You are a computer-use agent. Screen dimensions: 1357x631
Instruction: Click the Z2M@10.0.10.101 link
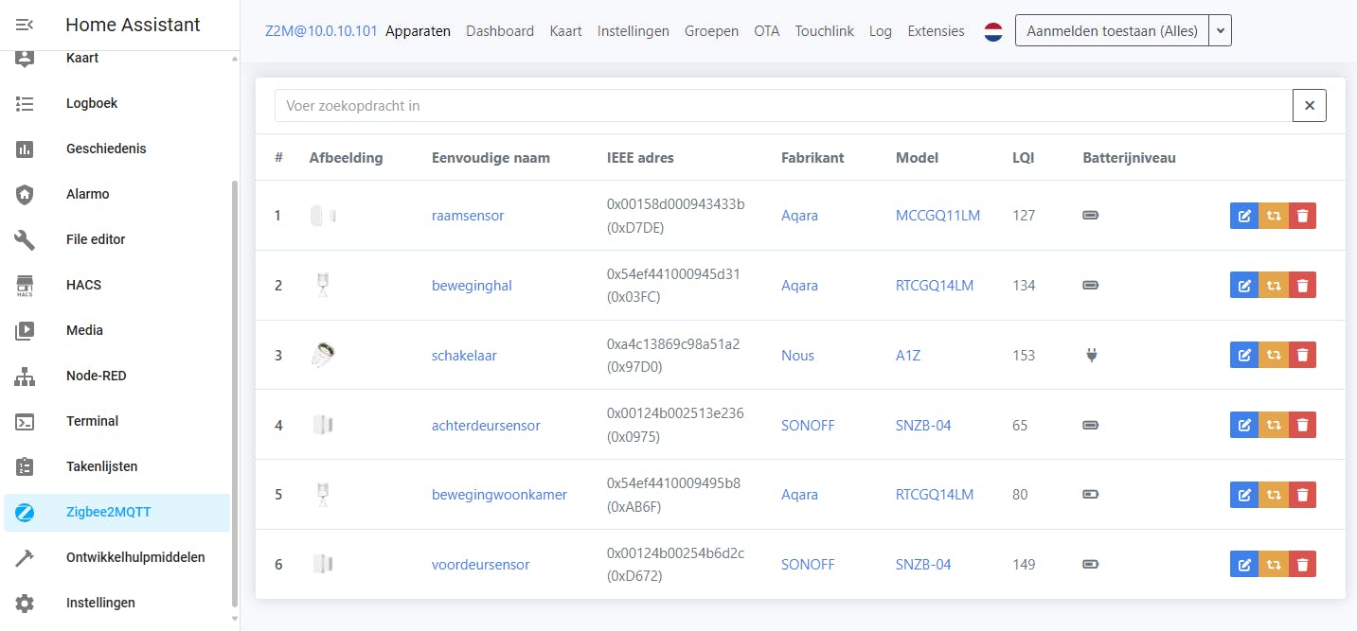point(321,31)
